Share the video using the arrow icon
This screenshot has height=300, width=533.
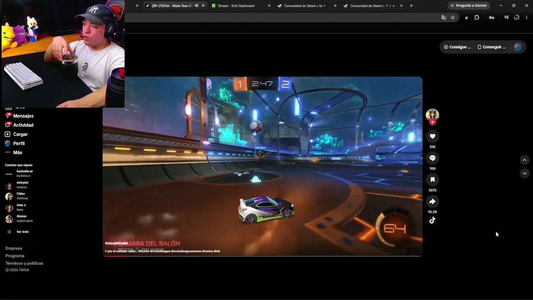(432, 201)
